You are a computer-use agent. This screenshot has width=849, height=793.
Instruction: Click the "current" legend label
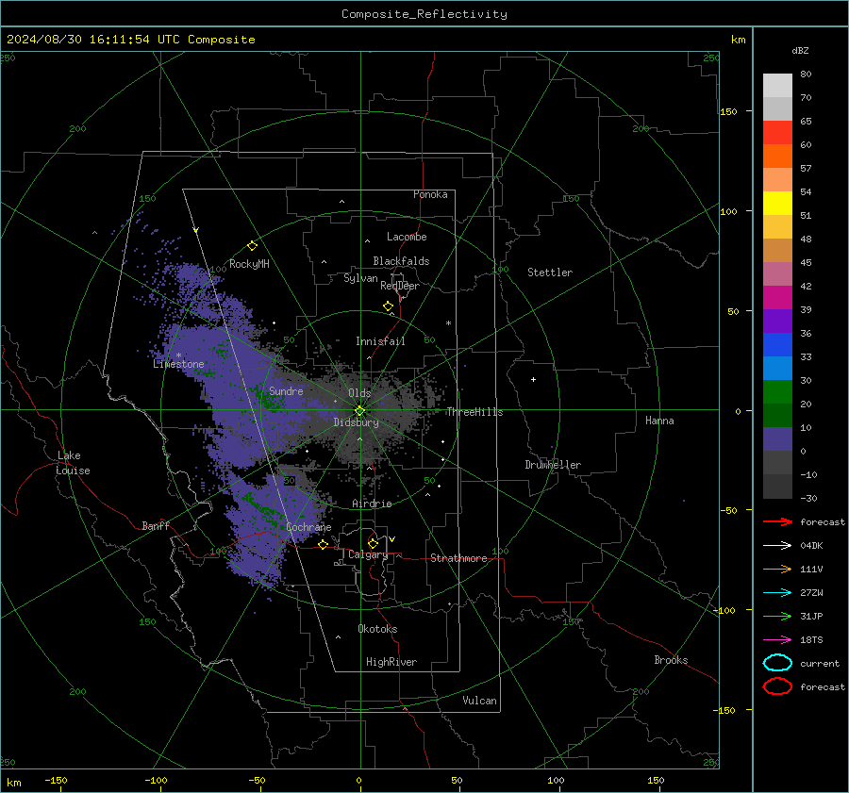coord(820,664)
